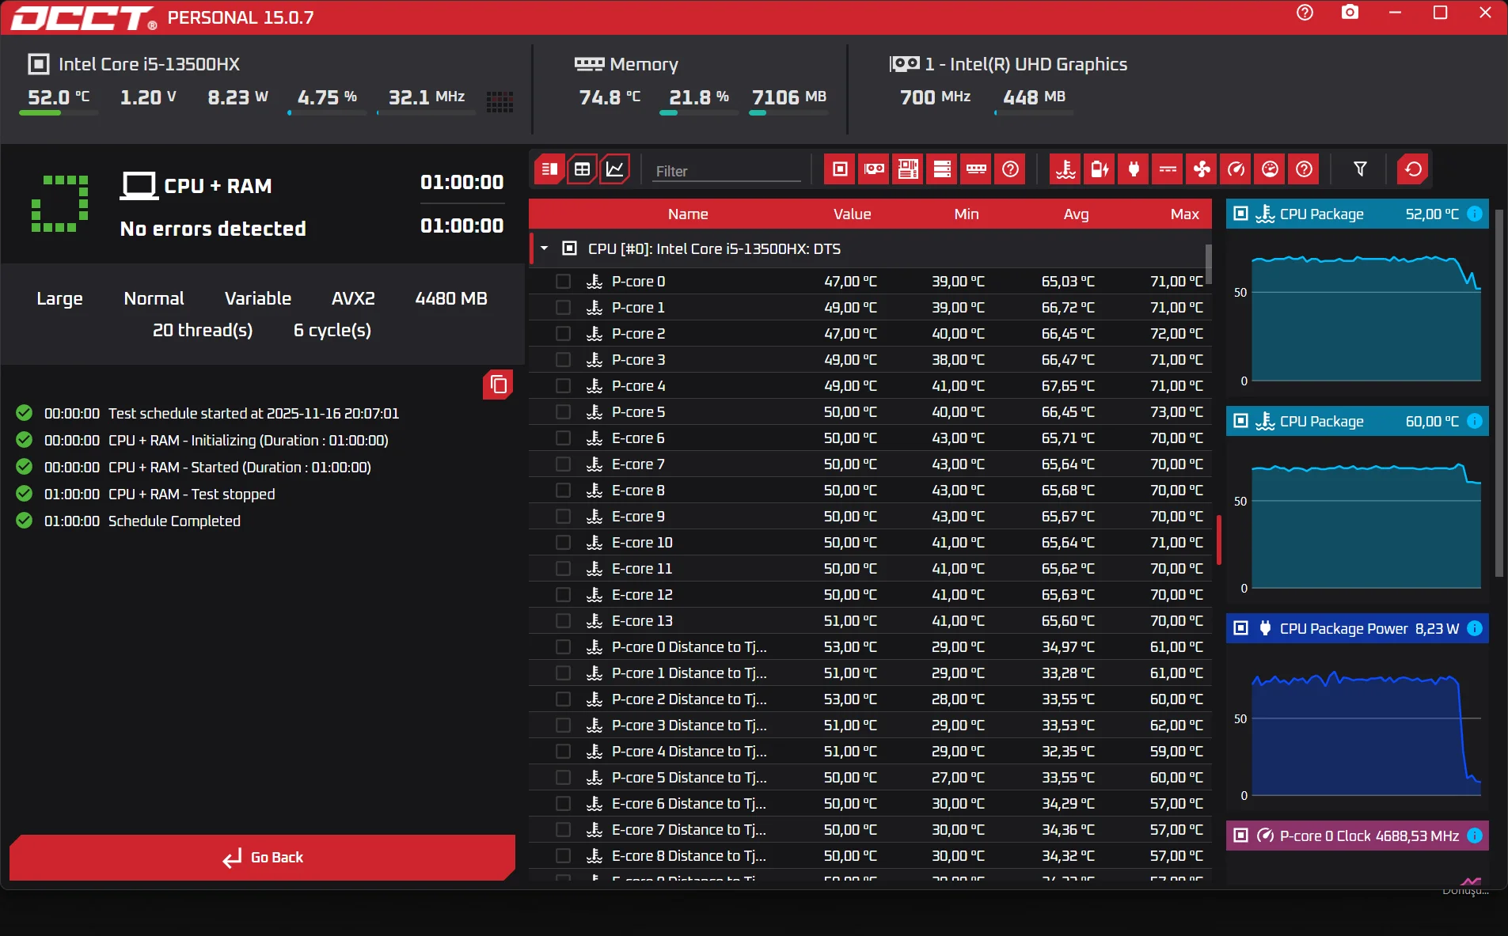Switch to the graph view mode icon
The image size is (1508, 936).
615,169
